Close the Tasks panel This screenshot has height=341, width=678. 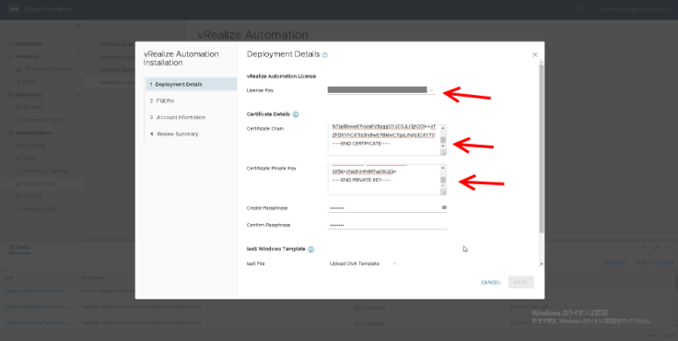coord(669,248)
